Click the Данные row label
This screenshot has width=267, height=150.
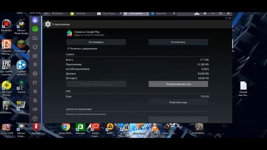point(71,74)
